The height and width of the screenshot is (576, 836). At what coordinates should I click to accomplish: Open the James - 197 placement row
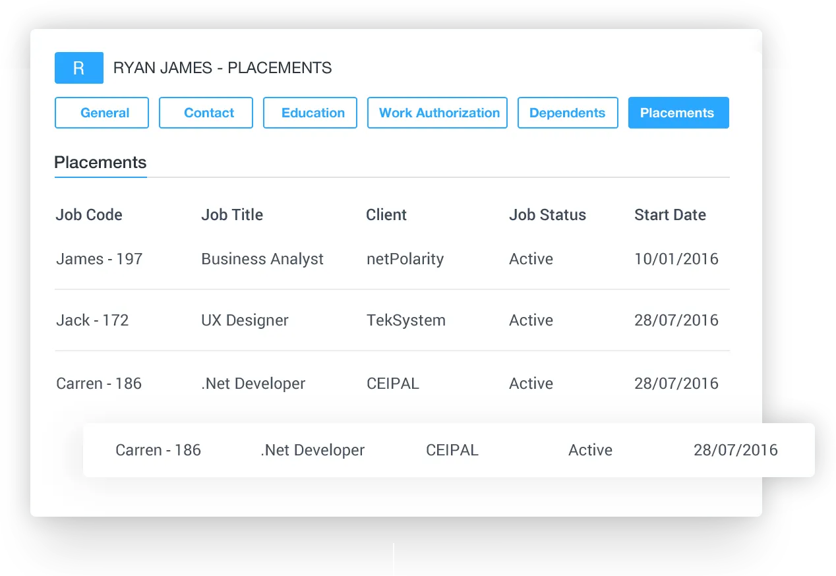pos(99,258)
